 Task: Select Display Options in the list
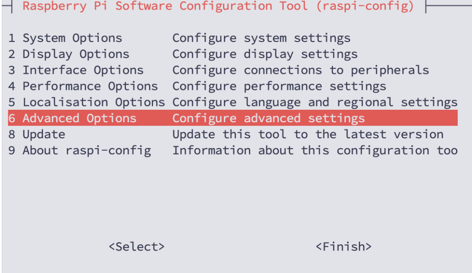[x=76, y=54]
